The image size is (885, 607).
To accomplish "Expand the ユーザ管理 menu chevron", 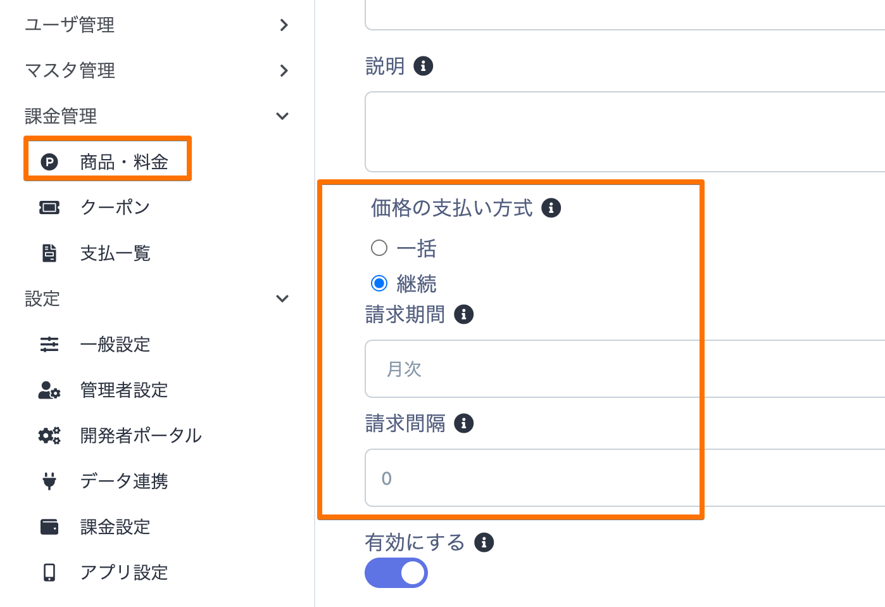I will tap(284, 25).
